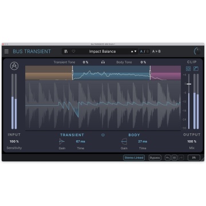Open the hamburger main menu
The image size is (206, 206).
6,51
